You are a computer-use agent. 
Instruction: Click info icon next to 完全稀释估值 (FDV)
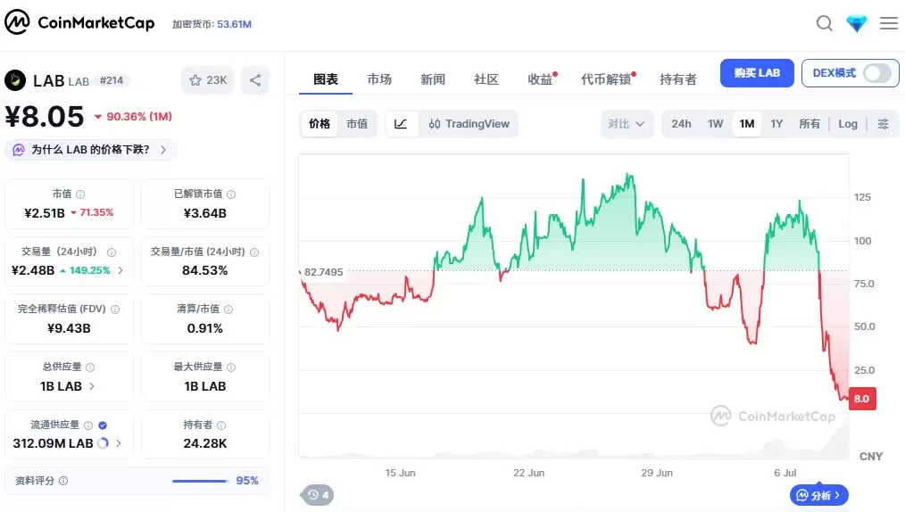tap(115, 310)
